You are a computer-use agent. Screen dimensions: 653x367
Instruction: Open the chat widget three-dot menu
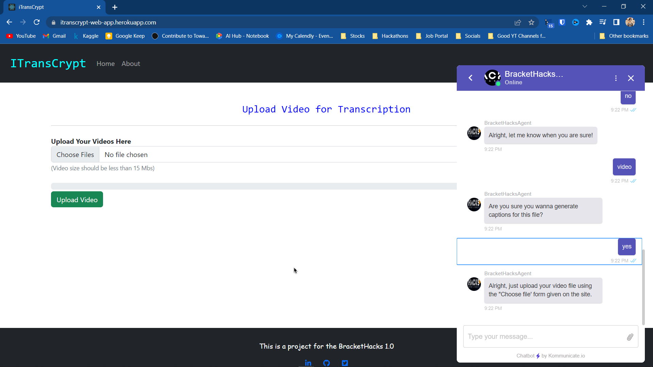click(616, 78)
